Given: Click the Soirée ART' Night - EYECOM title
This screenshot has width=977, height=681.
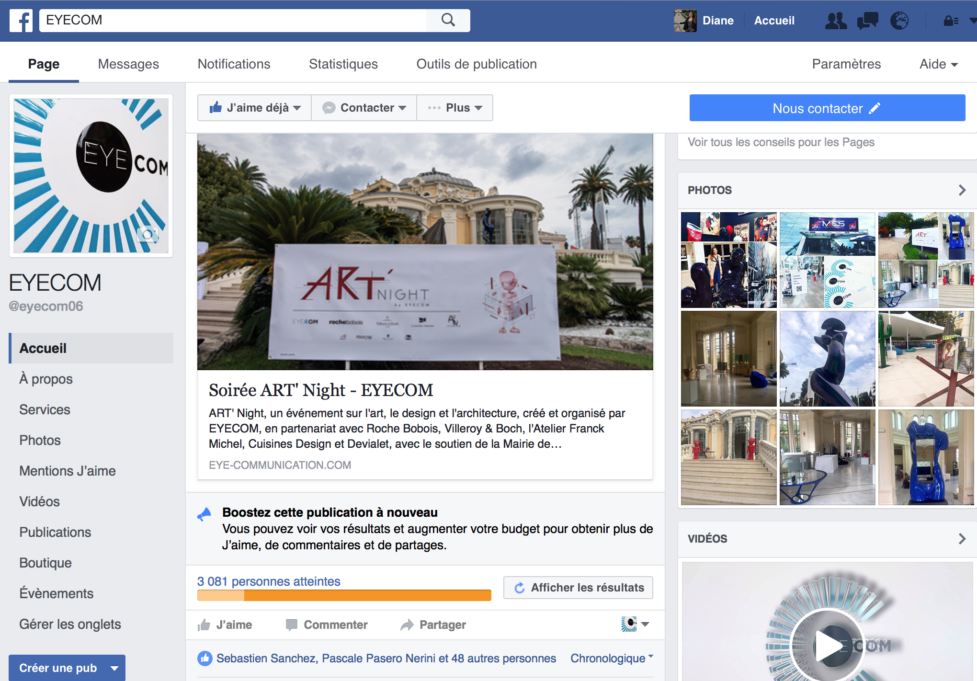Looking at the screenshot, I should [x=321, y=390].
